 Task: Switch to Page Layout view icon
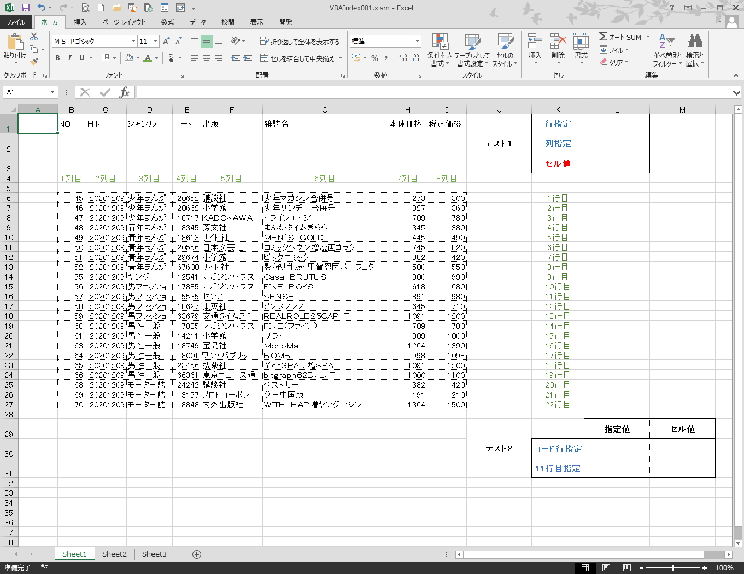(606, 568)
